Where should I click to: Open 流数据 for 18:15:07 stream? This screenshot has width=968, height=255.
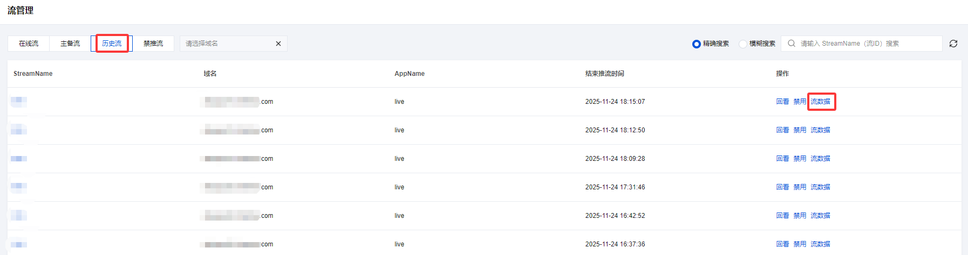click(x=820, y=102)
